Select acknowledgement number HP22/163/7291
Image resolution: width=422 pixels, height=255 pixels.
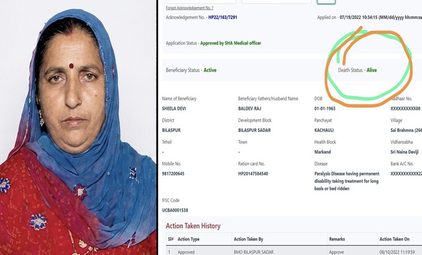tap(223, 17)
